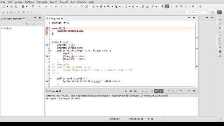Click console output '10 pepper barbeque chicken'
224x126 pixels.
click(63, 98)
